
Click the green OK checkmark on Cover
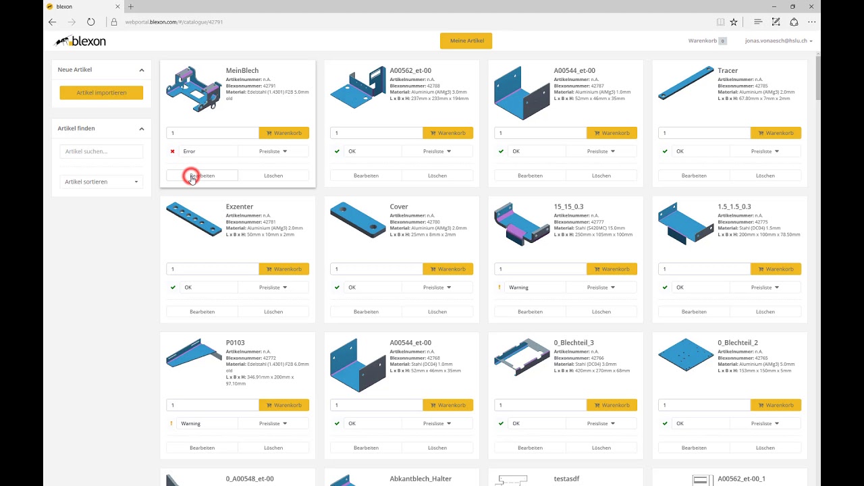337,288
